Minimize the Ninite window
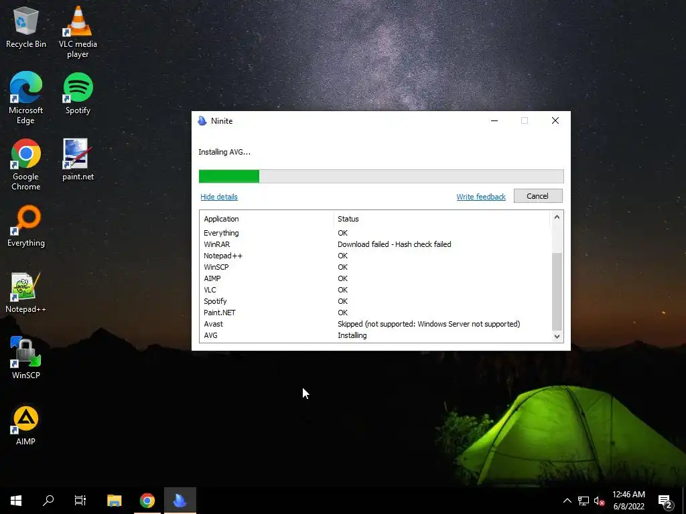Image resolution: width=686 pixels, height=514 pixels. 494,120
